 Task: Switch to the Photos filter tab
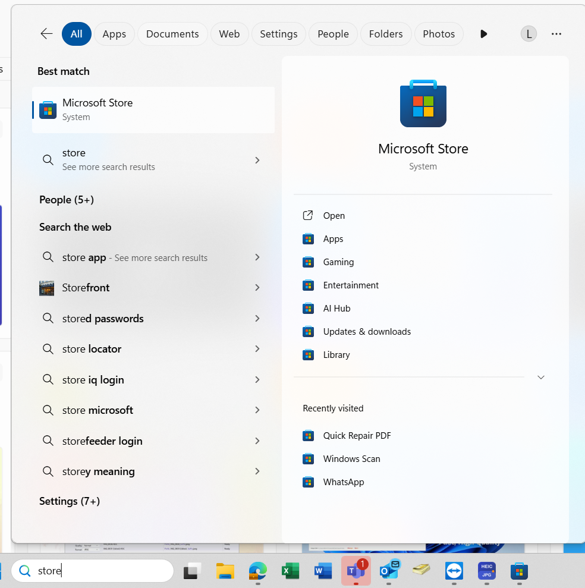pyautogui.click(x=439, y=34)
